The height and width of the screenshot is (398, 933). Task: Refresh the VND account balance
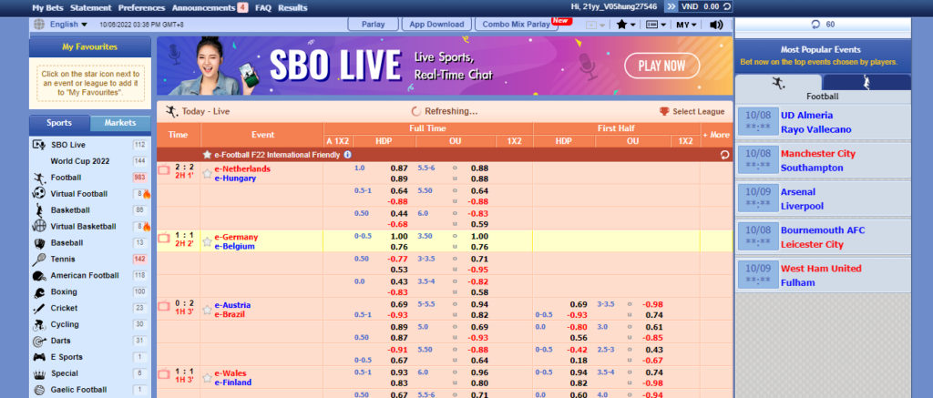[x=726, y=6]
